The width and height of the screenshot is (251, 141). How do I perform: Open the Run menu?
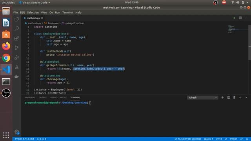coord(58,13)
